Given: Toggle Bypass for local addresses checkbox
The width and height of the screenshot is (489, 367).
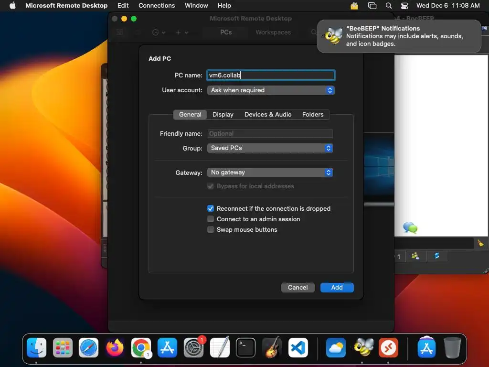Looking at the screenshot, I should coord(211,186).
